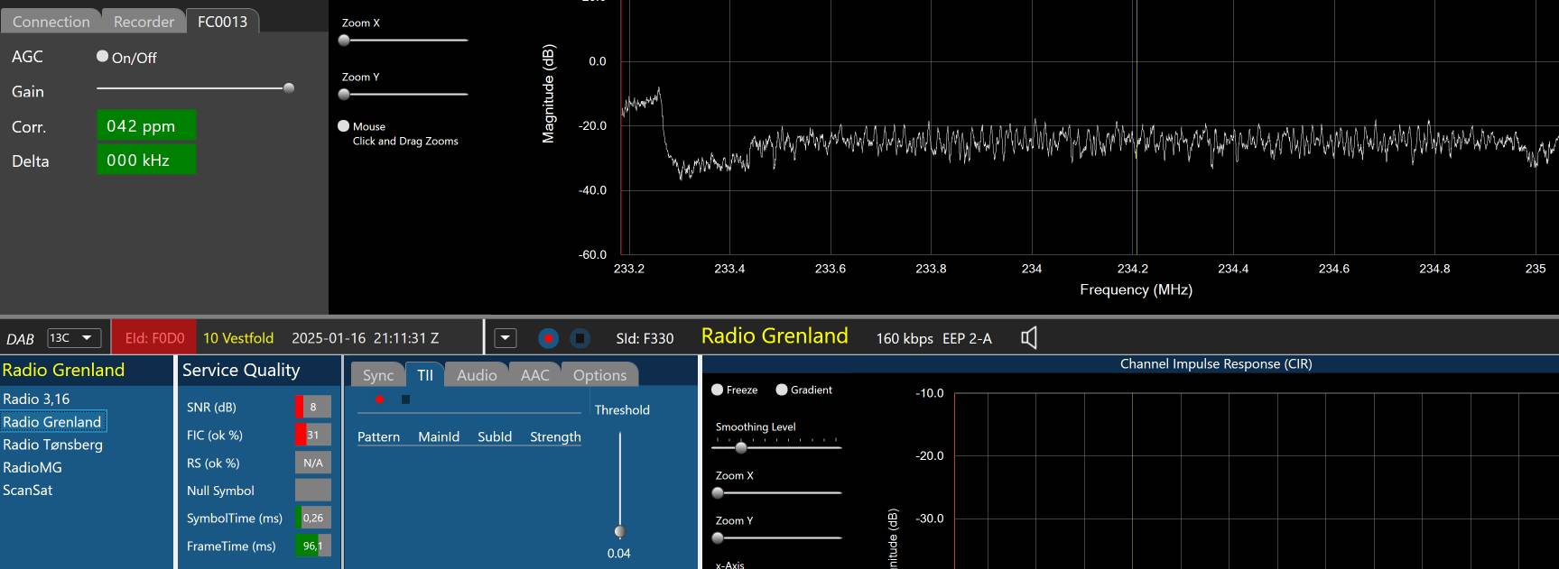Select Radio Tønsberg from the service list

coord(52,445)
